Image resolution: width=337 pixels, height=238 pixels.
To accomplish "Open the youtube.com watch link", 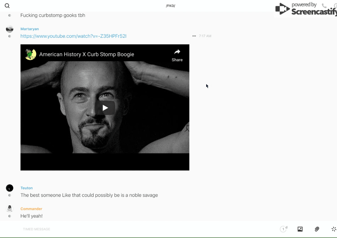I will [x=73, y=36].
